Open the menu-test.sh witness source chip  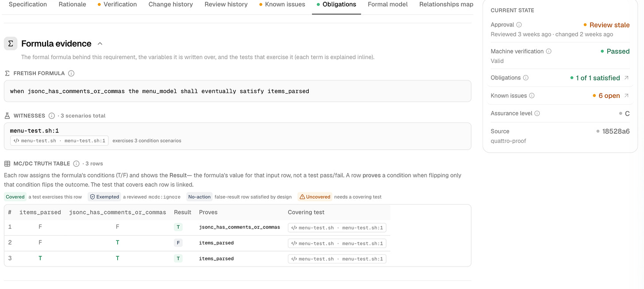(x=59, y=141)
